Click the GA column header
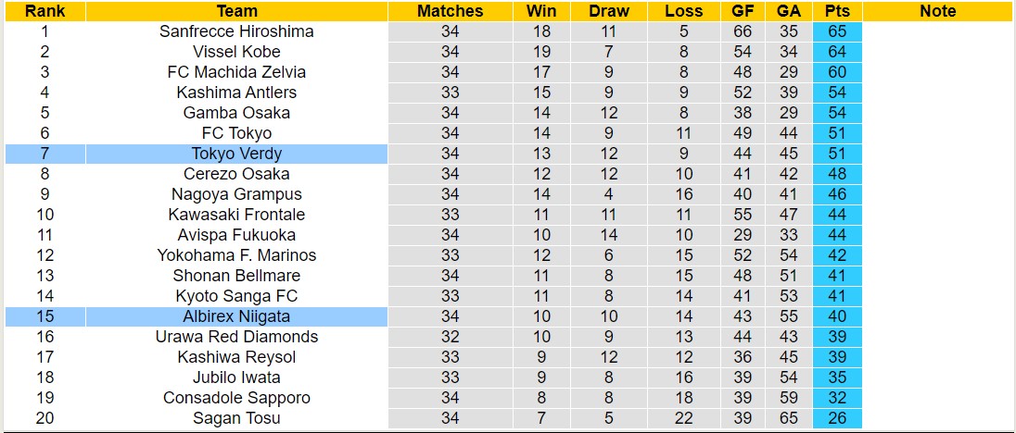The width and height of the screenshot is (1016, 433). (x=789, y=11)
